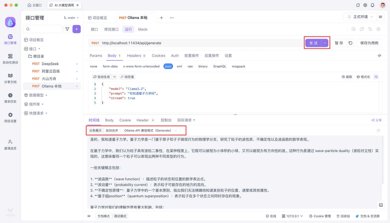Switch to 文档模式
Screen dimensions: 390x223
[x=104, y=216]
